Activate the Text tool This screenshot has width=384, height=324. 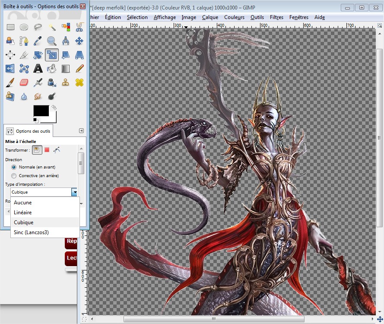(x=38, y=68)
